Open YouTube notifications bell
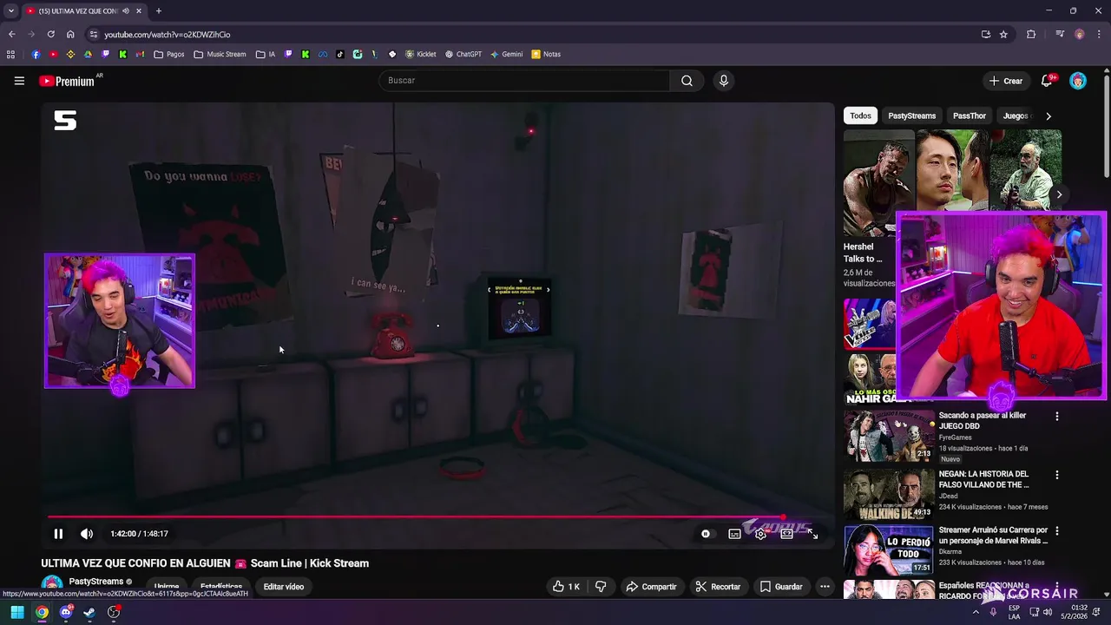1111x625 pixels. coord(1048,81)
